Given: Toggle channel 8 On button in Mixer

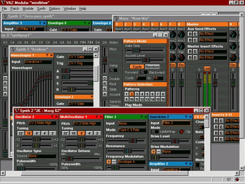Looking at the screenshot, I should click(x=181, y=65).
